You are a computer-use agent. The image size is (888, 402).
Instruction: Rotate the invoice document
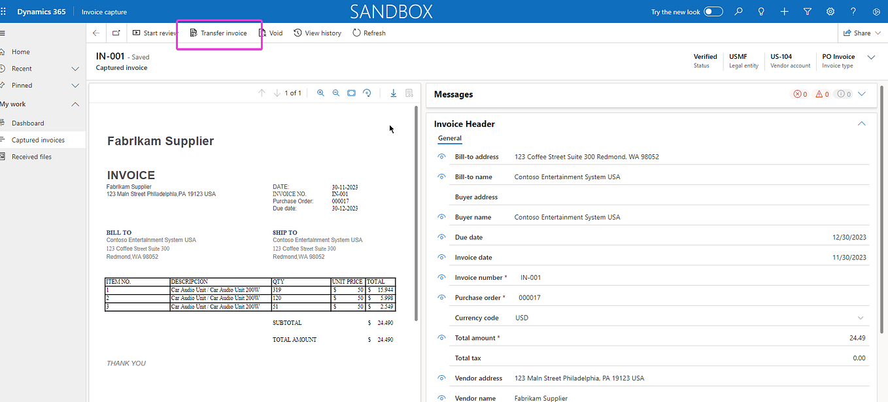(367, 93)
